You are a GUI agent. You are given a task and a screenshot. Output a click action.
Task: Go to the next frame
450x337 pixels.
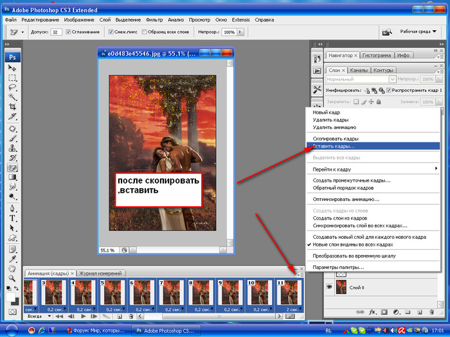[94, 316]
